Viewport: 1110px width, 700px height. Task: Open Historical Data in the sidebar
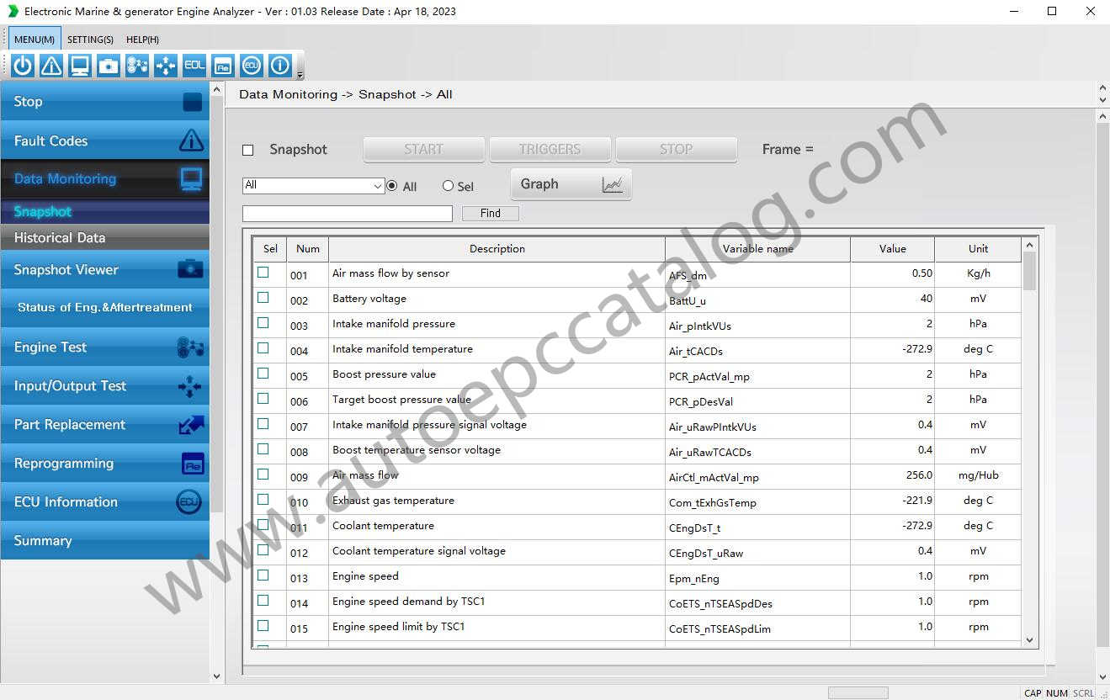(x=104, y=237)
